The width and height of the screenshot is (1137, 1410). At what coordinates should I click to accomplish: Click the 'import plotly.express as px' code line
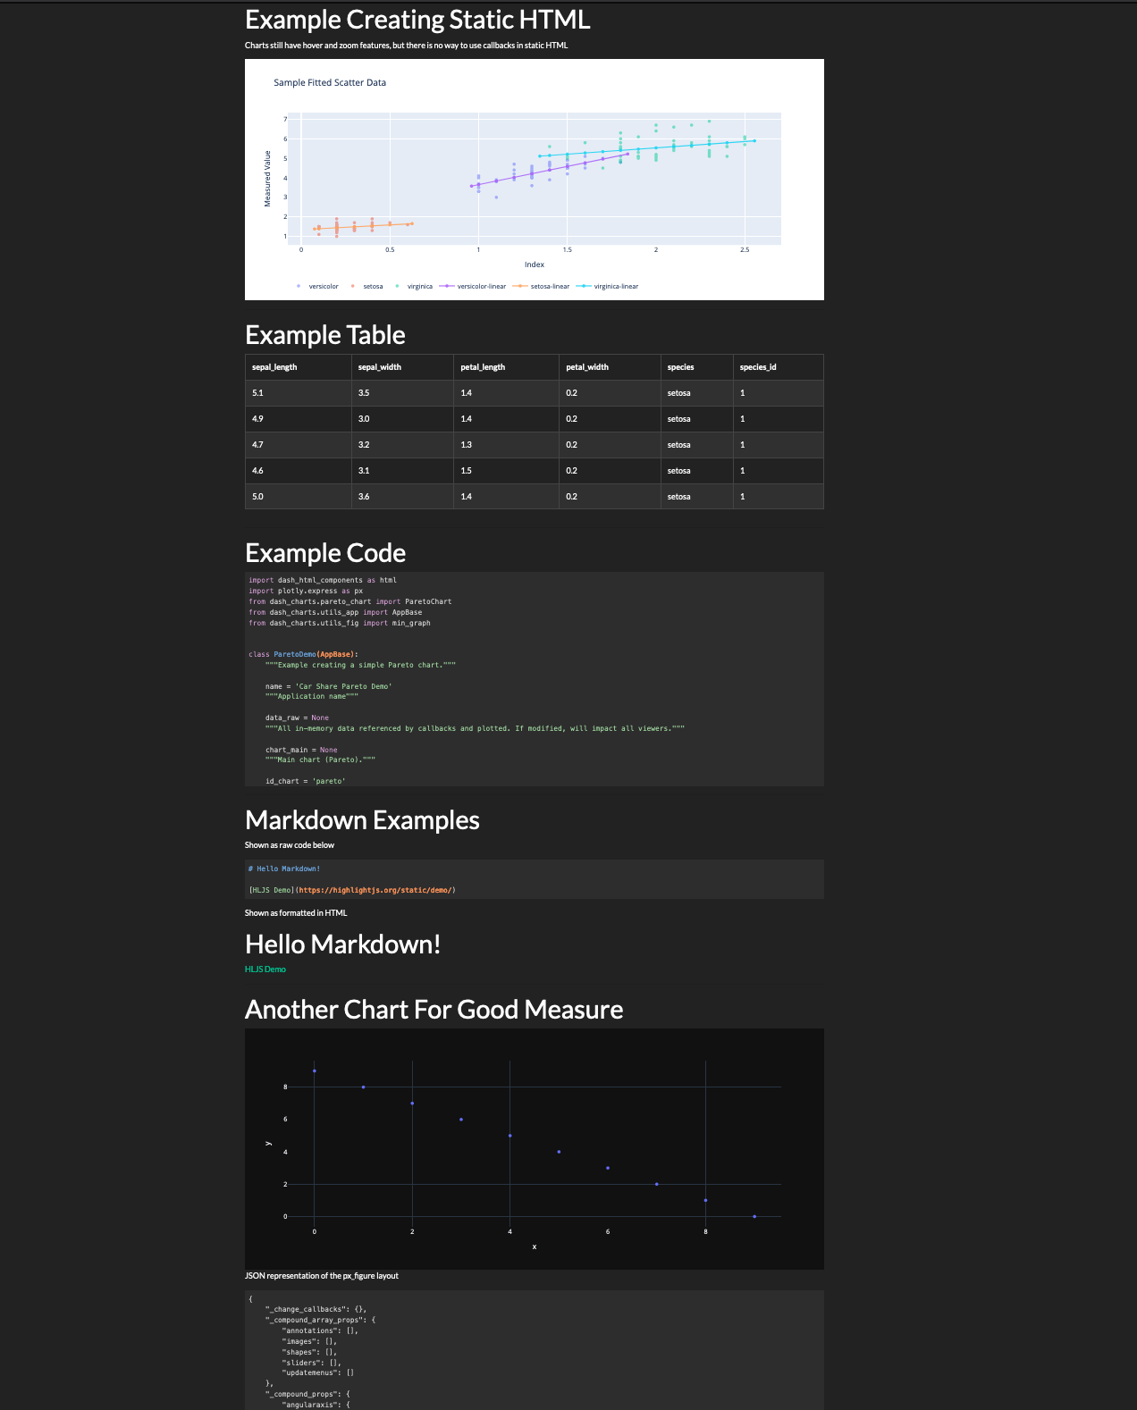(x=306, y=591)
